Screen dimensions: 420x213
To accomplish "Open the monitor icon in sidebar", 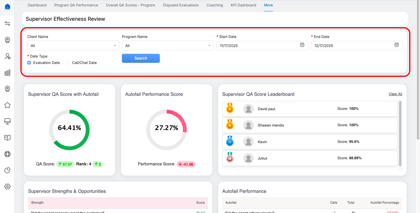I will click(x=8, y=121).
